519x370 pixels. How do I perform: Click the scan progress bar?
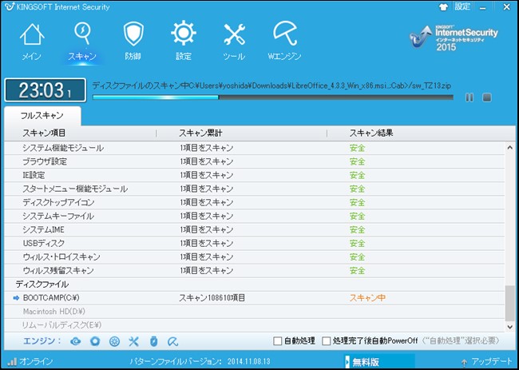(x=273, y=97)
